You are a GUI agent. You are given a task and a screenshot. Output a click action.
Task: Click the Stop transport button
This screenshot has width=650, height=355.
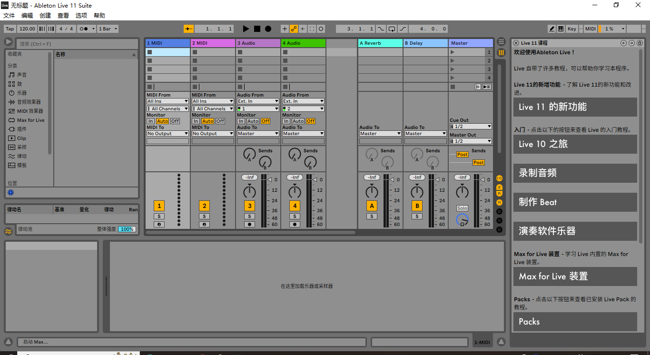click(x=257, y=29)
